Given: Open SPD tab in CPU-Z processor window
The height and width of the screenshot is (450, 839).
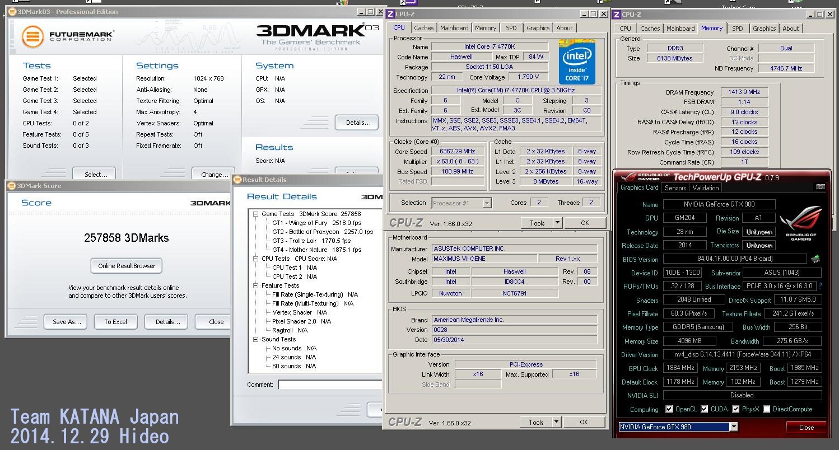Looking at the screenshot, I should [x=511, y=28].
